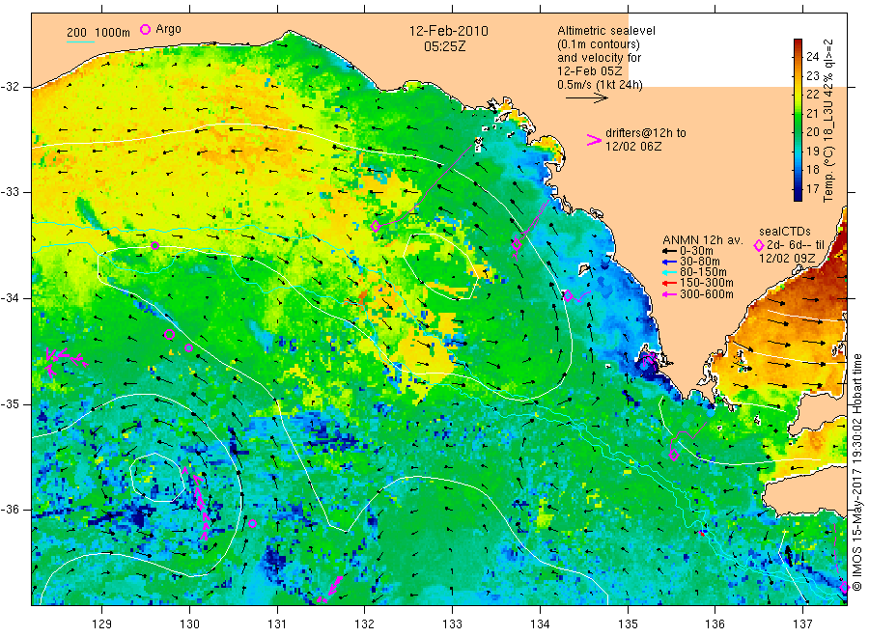Select the '200 1000m' depth contour label
Screen dimensions: 869x637
(98, 33)
